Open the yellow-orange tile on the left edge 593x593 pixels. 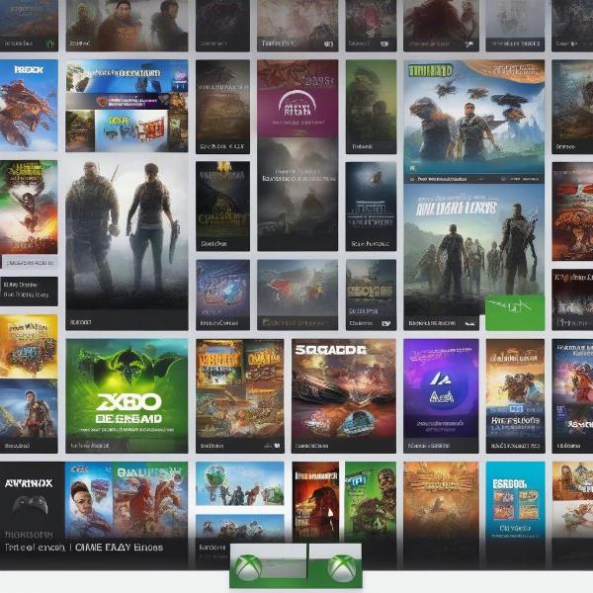pyautogui.click(x=29, y=346)
